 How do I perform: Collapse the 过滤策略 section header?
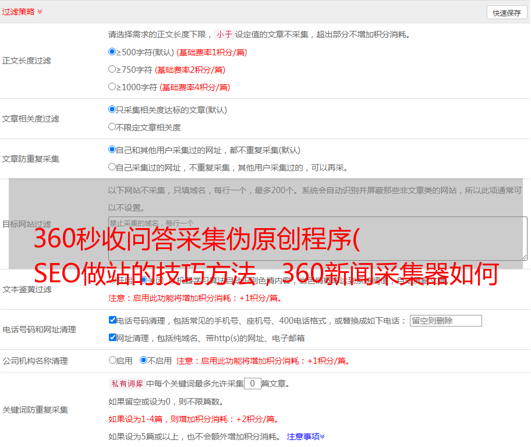click(22, 12)
